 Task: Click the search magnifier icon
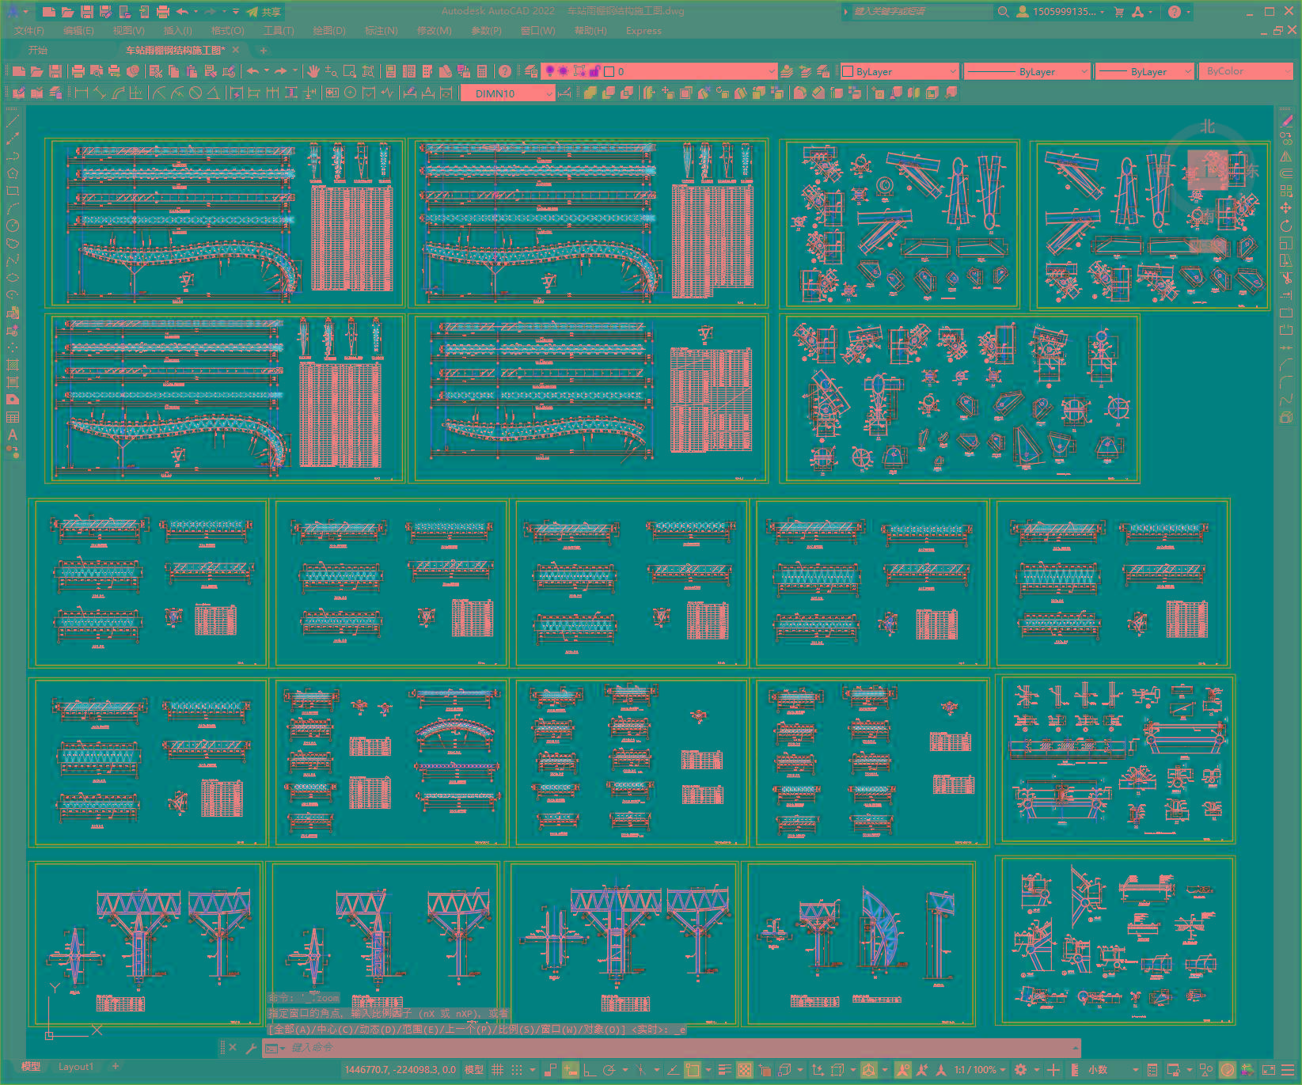point(1003,12)
